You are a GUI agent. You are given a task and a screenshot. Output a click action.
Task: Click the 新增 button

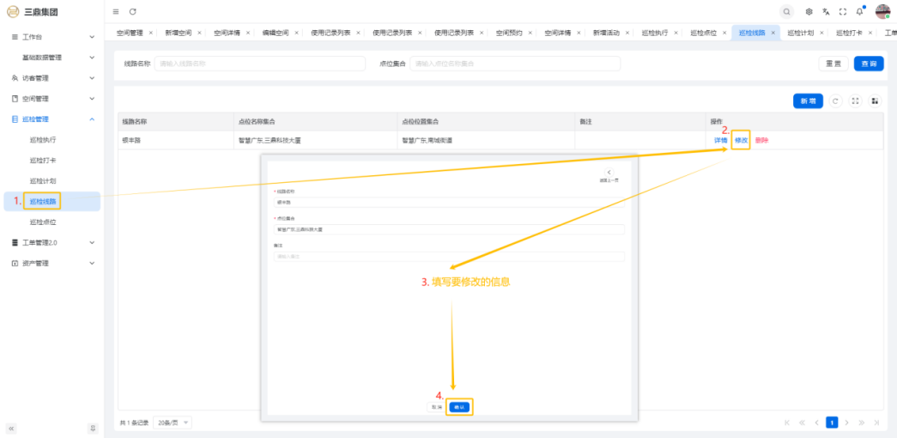tap(808, 100)
